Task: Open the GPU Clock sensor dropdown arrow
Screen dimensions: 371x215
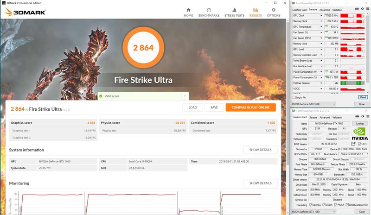Action: (321, 15)
